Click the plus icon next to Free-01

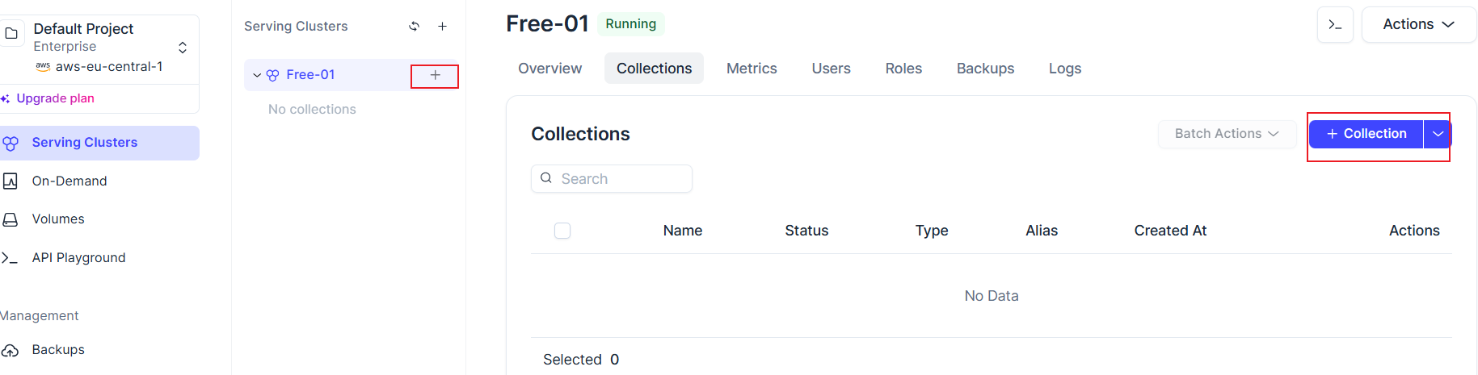coord(435,75)
